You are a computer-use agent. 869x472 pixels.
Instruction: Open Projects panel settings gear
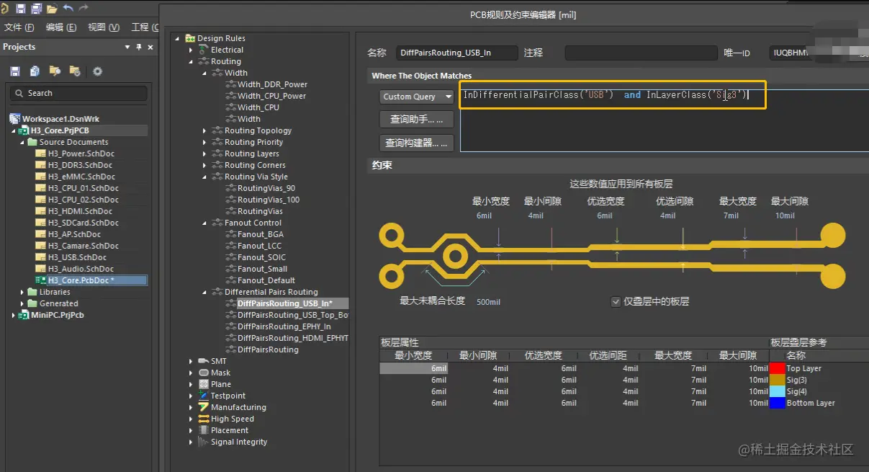(x=97, y=71)
